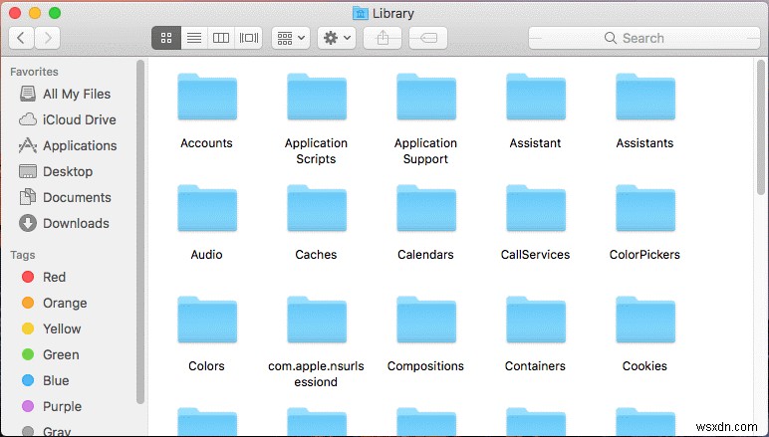This screenshot has height=437, width=769.
Task: Select the Yellow tag
Action: [x=51, y=328]
